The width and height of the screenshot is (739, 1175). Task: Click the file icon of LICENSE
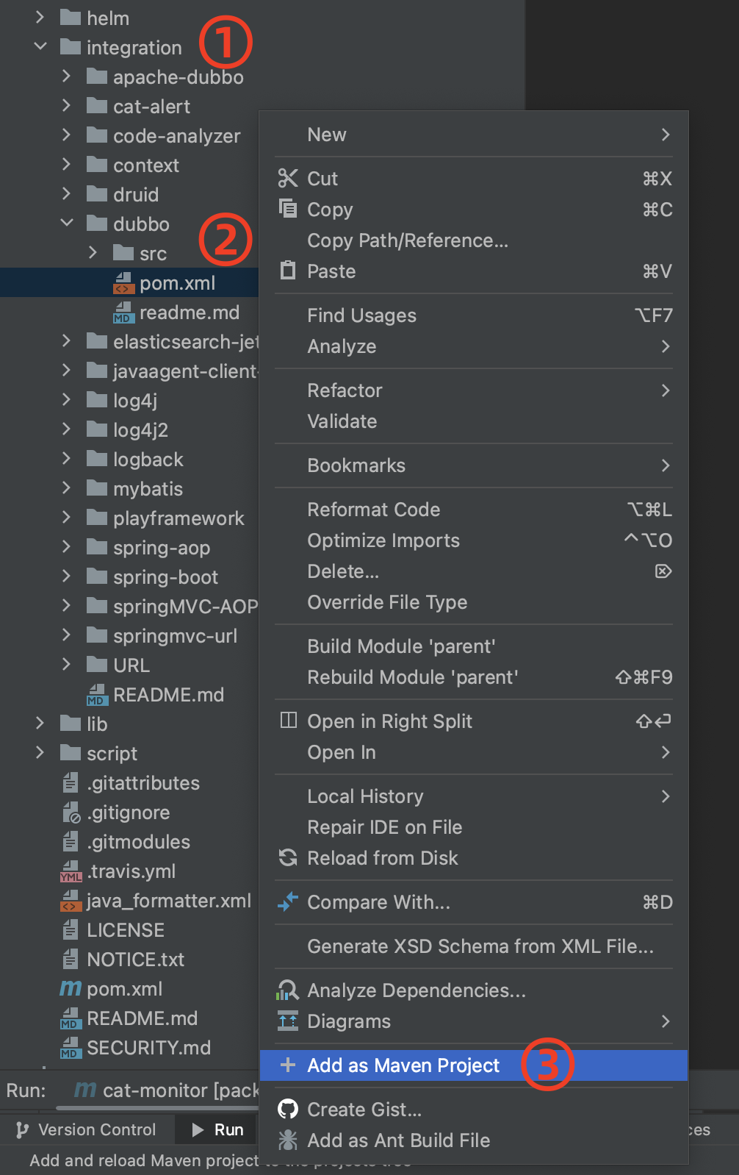pyautogui.click(x=71, y=930)
